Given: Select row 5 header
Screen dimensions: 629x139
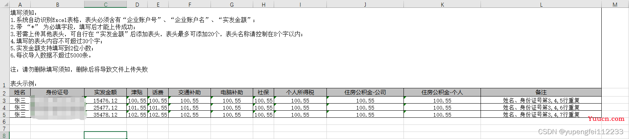Looking at the screenshot, I should coord(4,114).
